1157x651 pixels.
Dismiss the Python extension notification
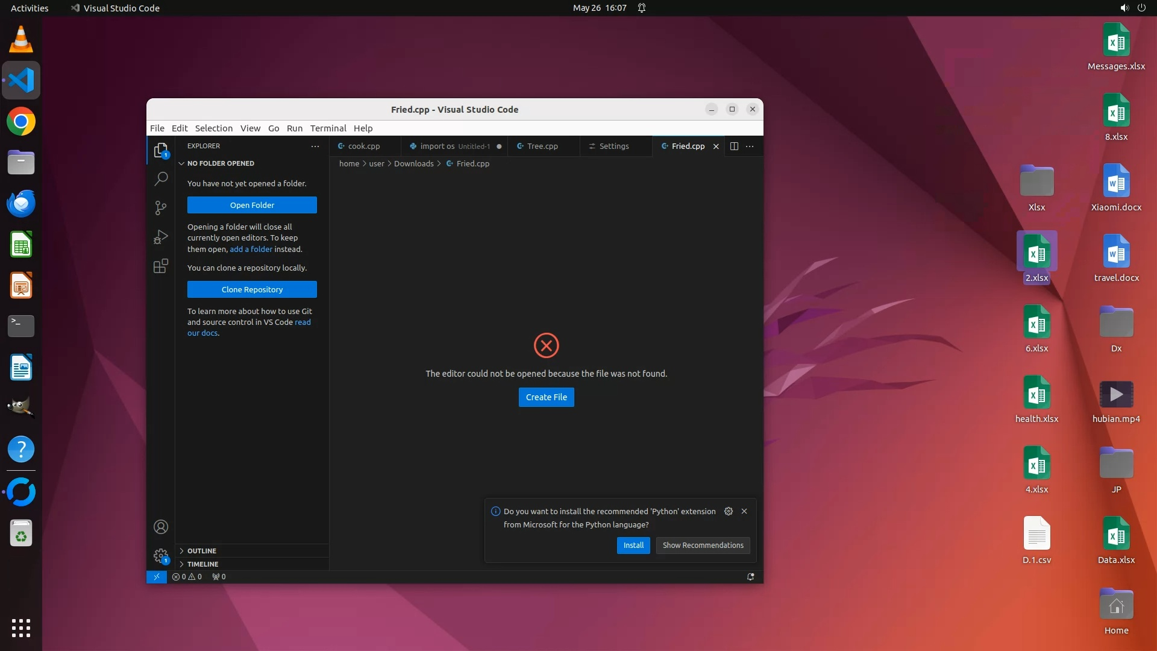(744, 511)
